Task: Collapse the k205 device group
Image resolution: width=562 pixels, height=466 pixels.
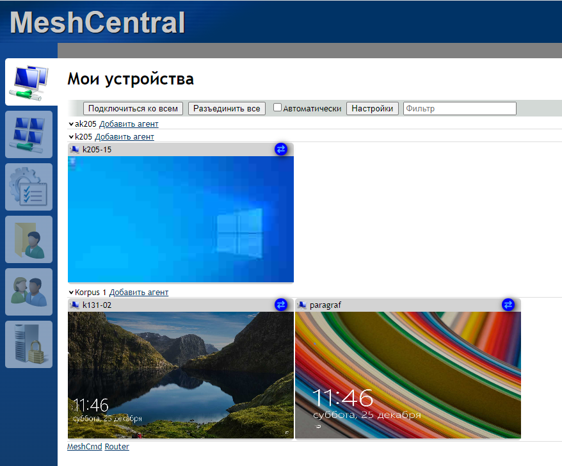Action: coord(71,137)
